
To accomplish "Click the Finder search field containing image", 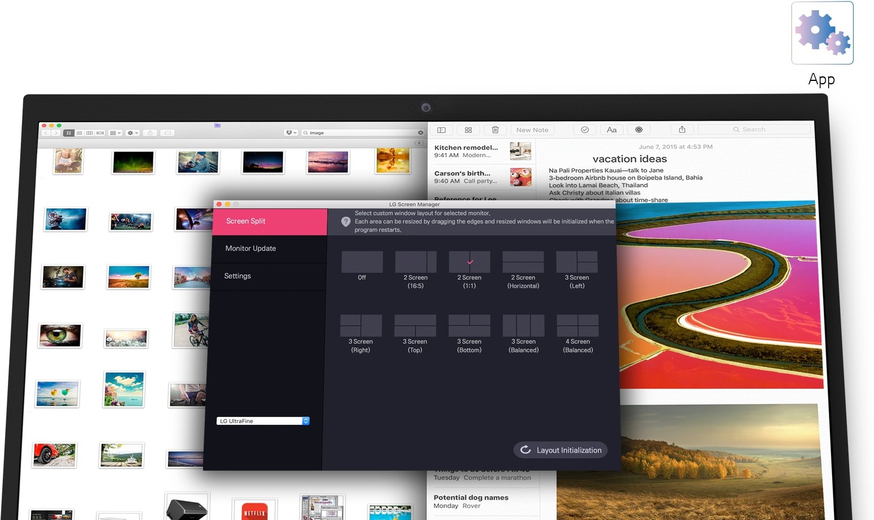I will (x=363, y=133).
